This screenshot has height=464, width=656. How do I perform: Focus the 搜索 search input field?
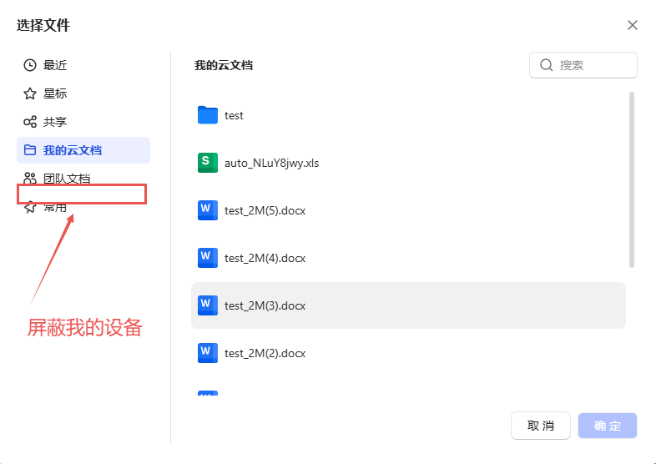pyautogui.click(x=593, y=65)
